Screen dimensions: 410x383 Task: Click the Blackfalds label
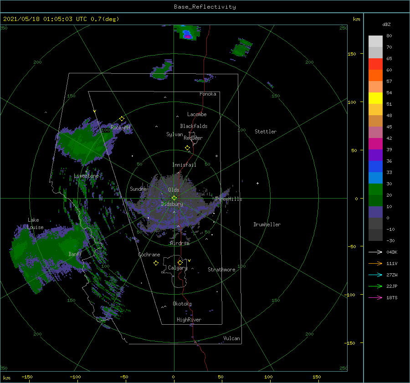(x=194, y=126)
